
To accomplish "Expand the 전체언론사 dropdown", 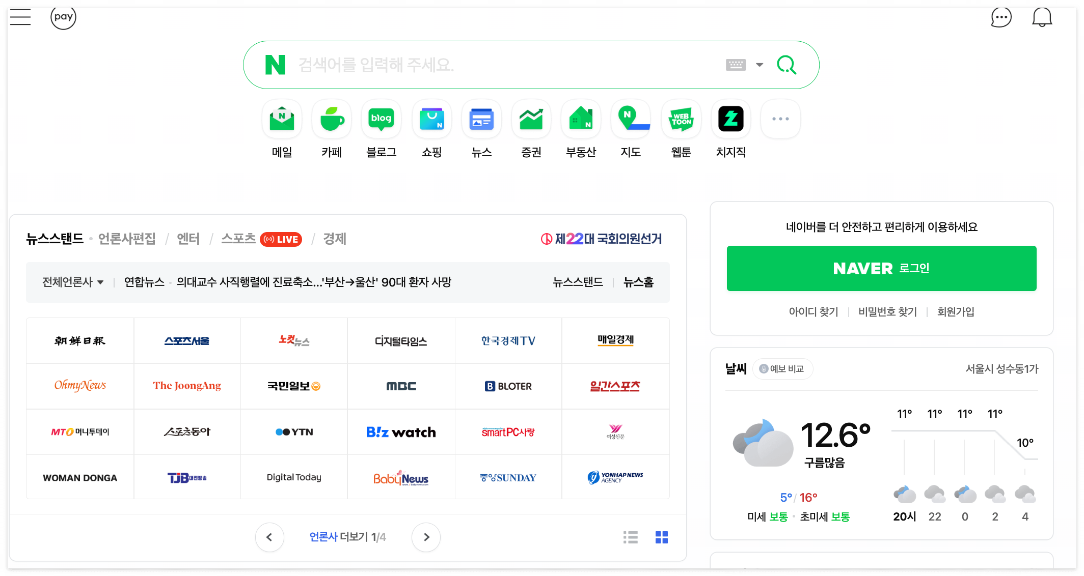I will (73, 282).
